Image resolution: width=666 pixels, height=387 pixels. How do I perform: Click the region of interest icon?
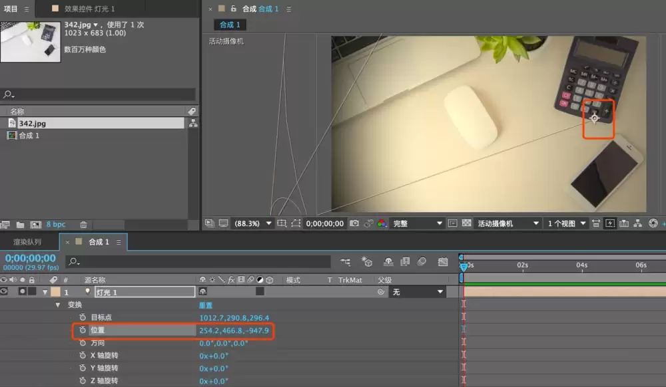coord(282,223)
